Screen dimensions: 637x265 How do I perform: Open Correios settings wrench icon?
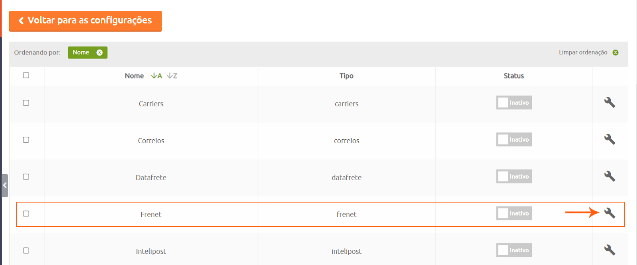(610, 140)
